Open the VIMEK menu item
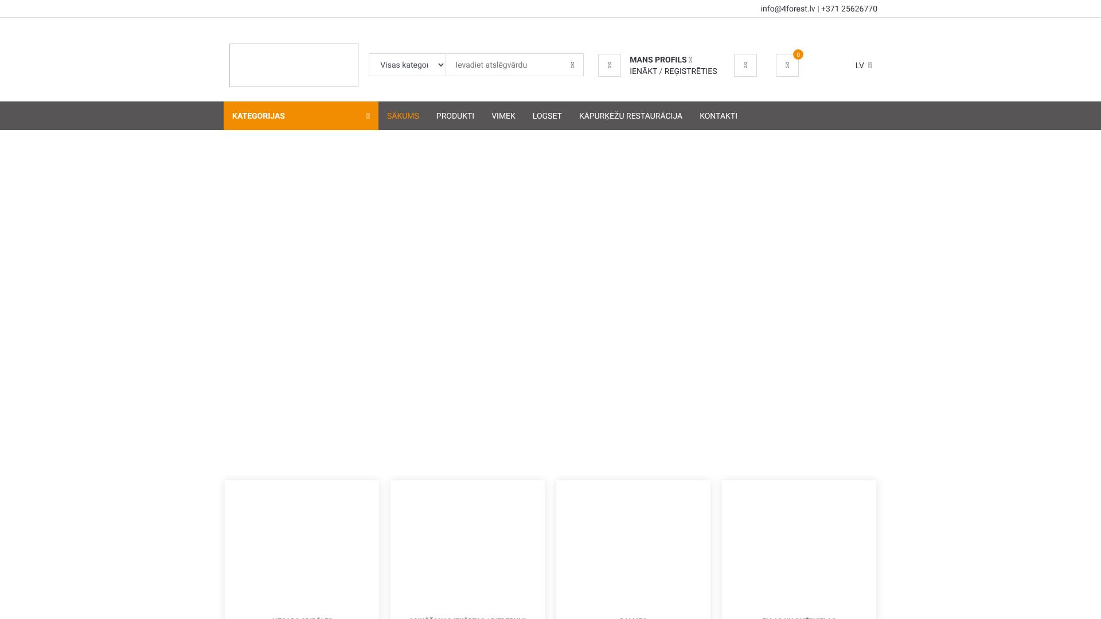 coord(503,116)
